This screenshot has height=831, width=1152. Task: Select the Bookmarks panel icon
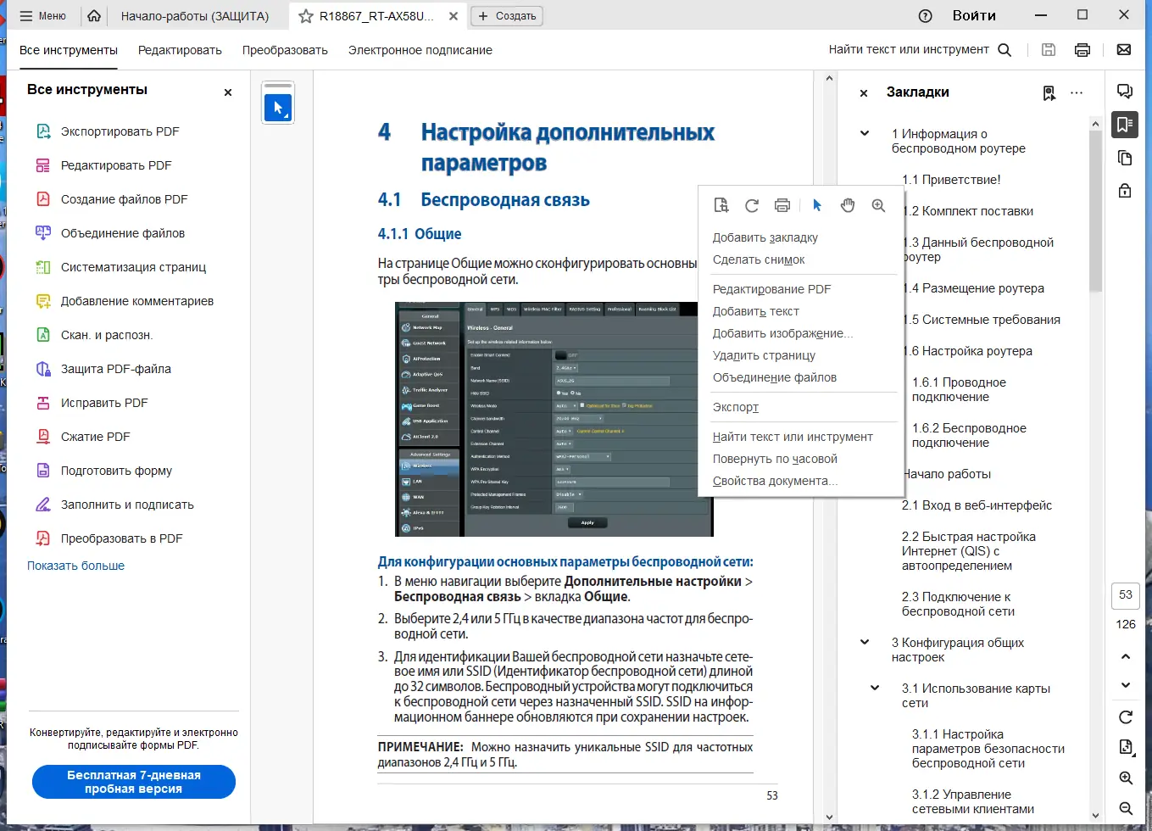[1125, 125]
